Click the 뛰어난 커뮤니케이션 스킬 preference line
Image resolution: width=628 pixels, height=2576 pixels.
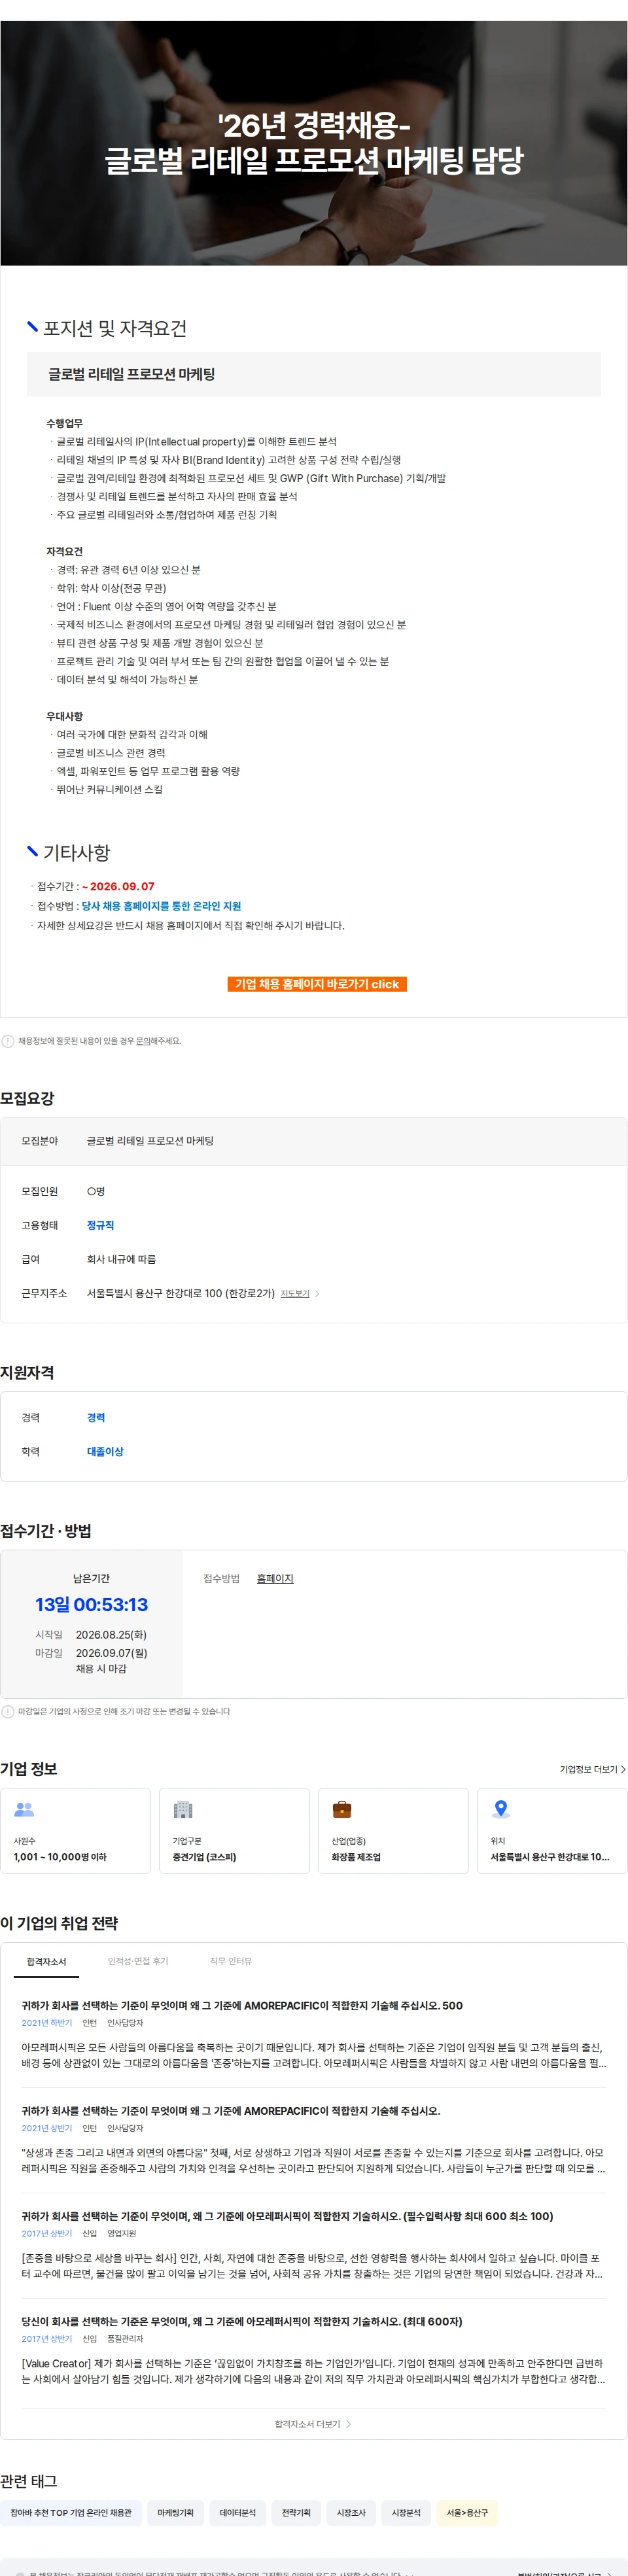coord(109,790)
